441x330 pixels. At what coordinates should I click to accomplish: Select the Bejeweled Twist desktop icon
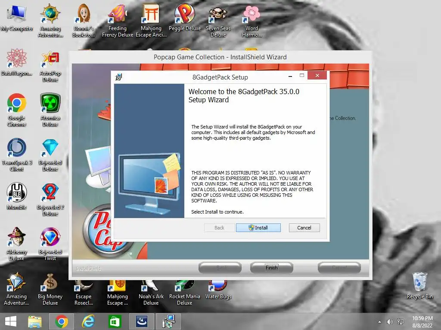[x=50, y=244]
